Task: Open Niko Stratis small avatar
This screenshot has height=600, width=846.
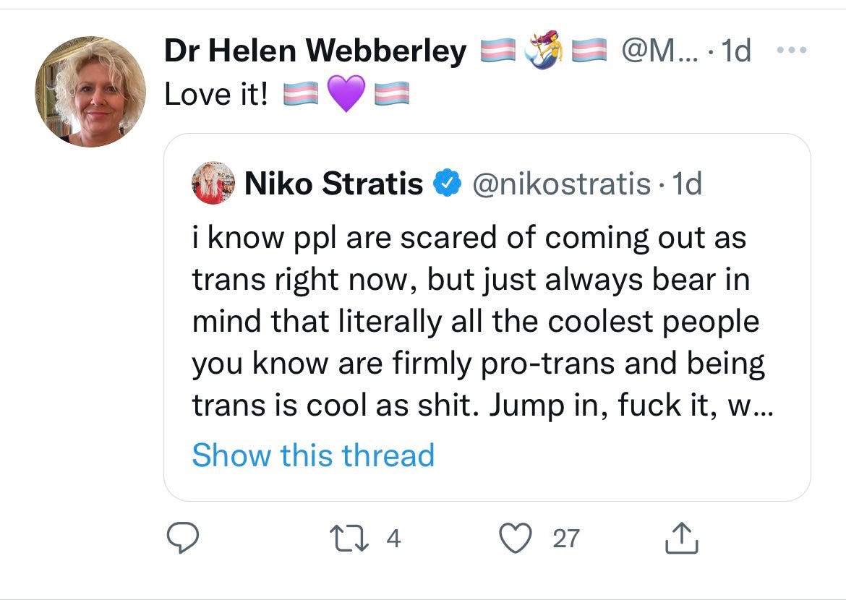Action: tap(213, 183)
